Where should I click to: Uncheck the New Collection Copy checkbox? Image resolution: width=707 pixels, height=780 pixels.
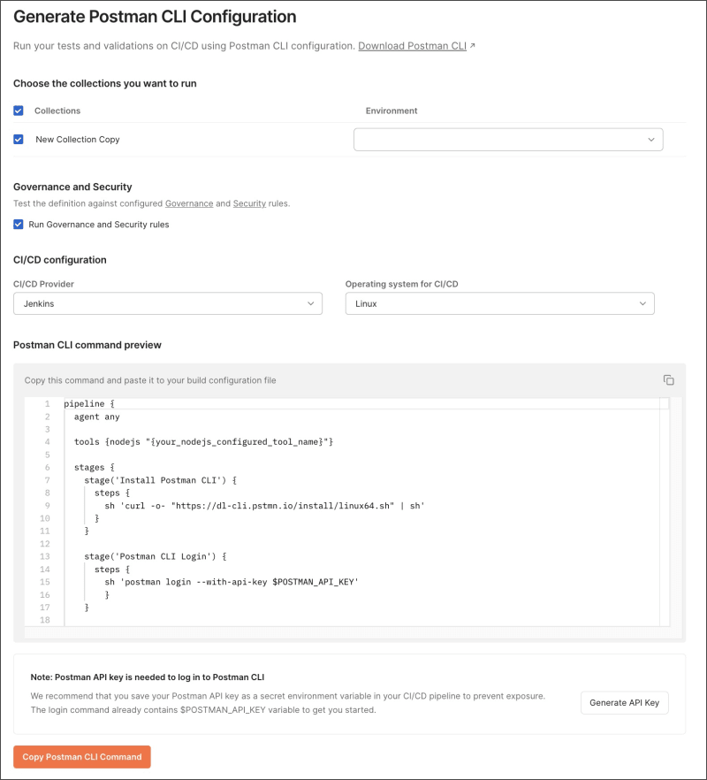coord(19,139)
